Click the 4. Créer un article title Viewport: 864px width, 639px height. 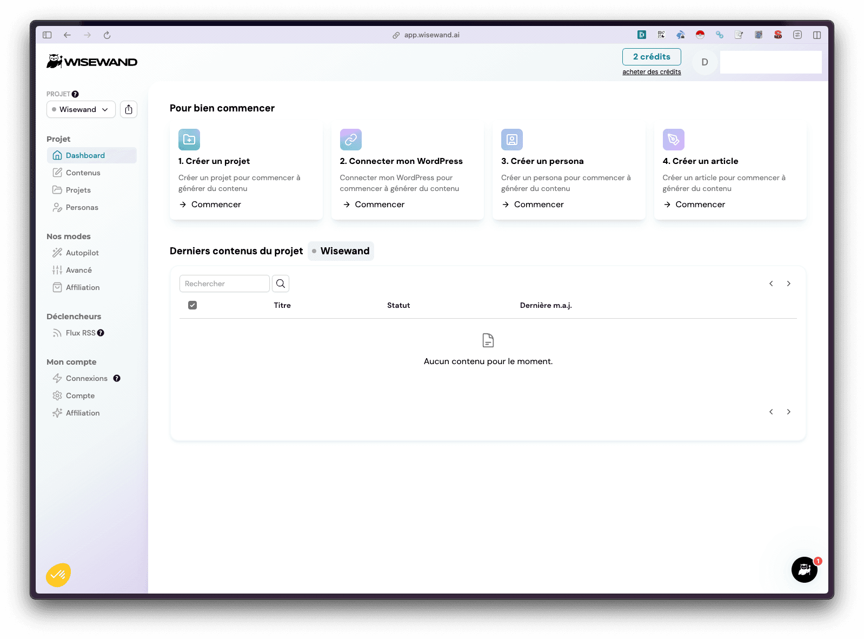tap(701, 161)
